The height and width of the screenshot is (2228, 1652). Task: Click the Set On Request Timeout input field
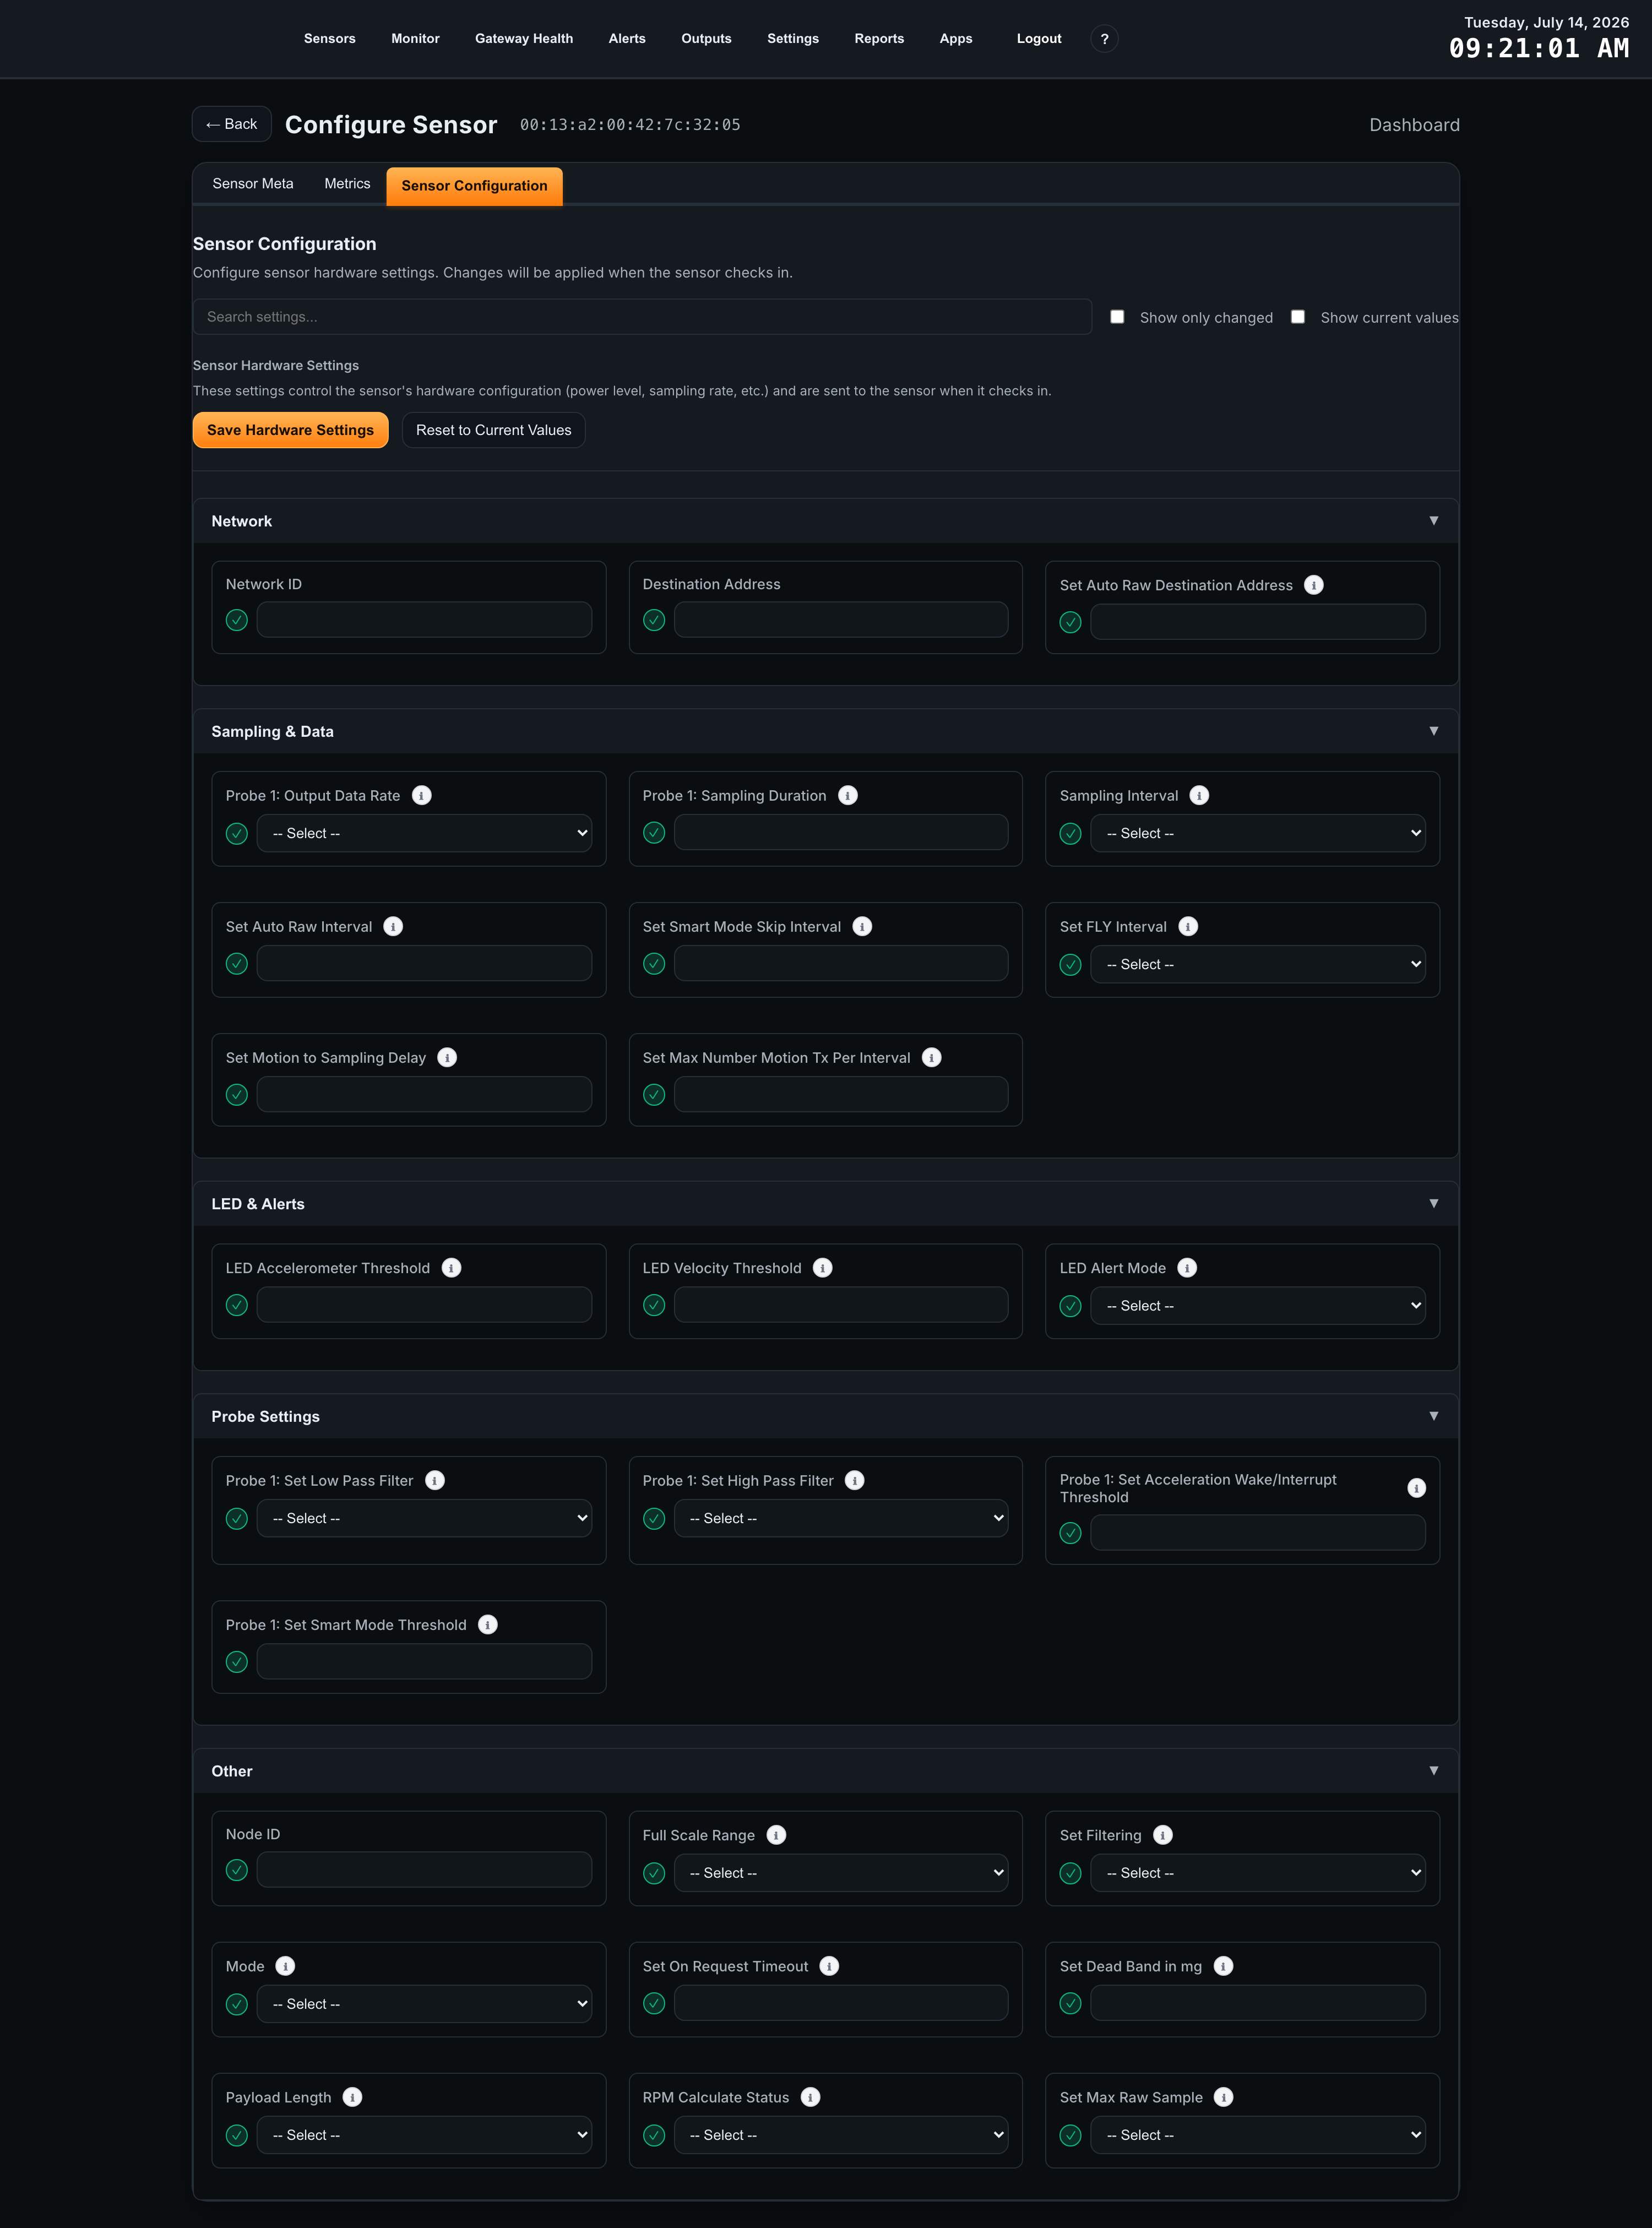(841, 2003)
